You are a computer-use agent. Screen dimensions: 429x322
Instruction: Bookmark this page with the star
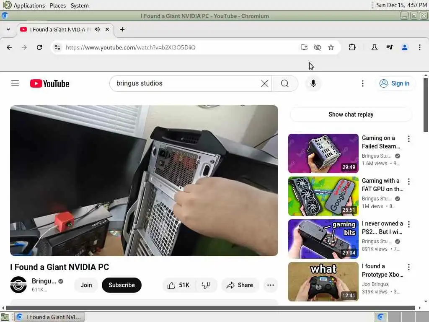[331, 47]
